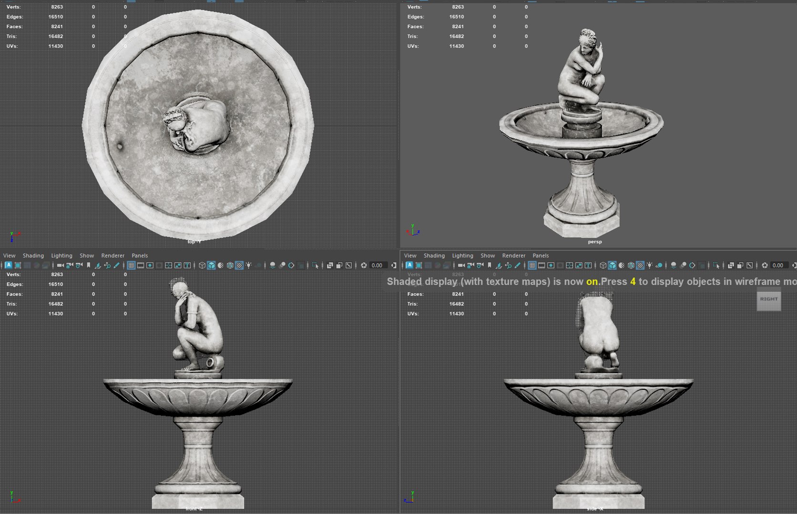
Task: Open Shading menu in front view panel
Action: 33,256
